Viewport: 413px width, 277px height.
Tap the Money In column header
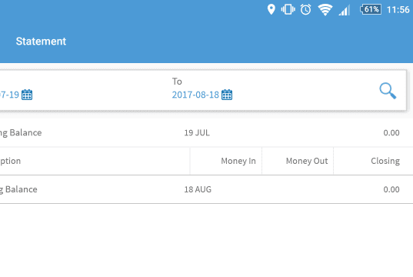(238, 161)
